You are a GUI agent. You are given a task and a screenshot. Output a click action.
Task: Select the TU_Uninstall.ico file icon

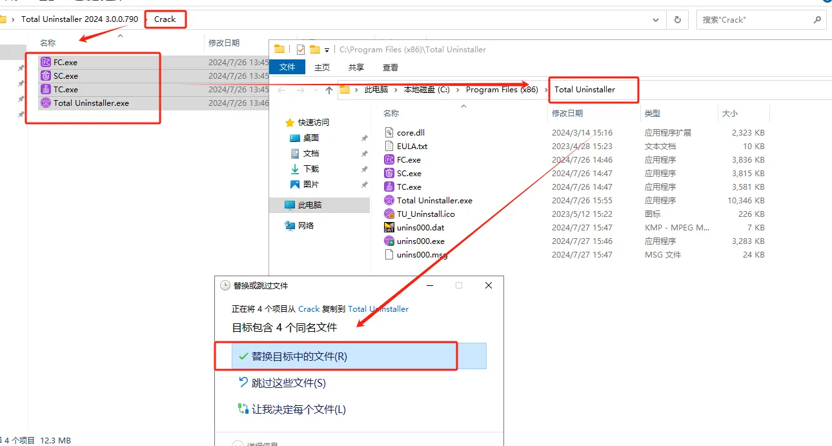click(x=389, y=214)
